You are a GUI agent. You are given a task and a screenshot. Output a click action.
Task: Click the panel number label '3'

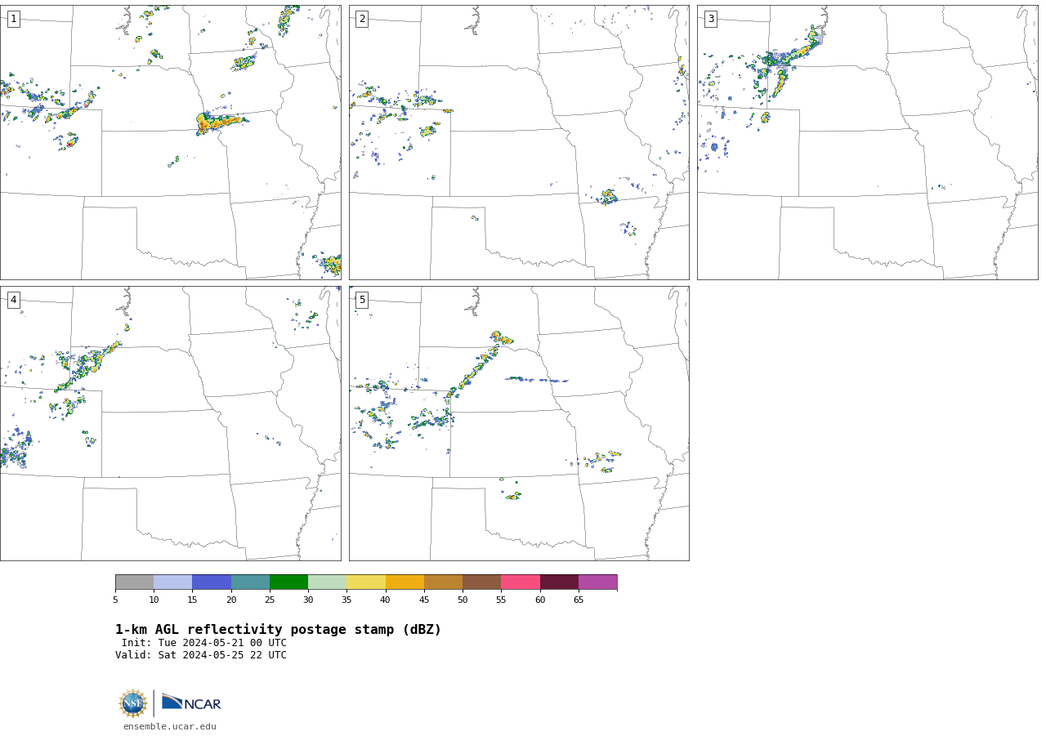click(x=710, y=19)
